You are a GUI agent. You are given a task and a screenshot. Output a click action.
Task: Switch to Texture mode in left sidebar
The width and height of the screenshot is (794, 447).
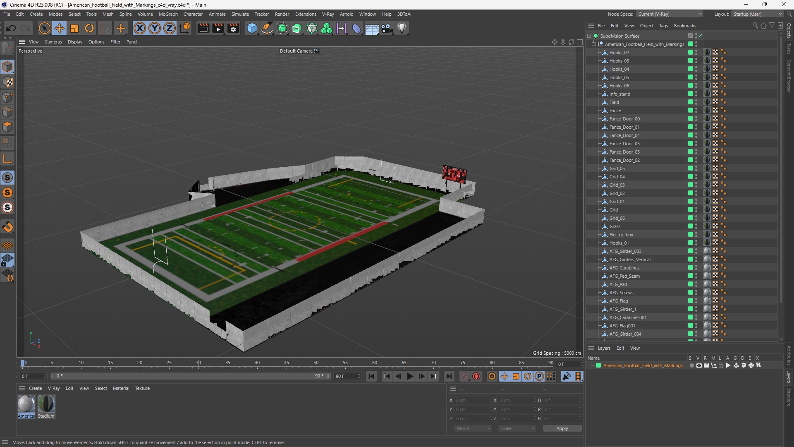click(7, 82)
